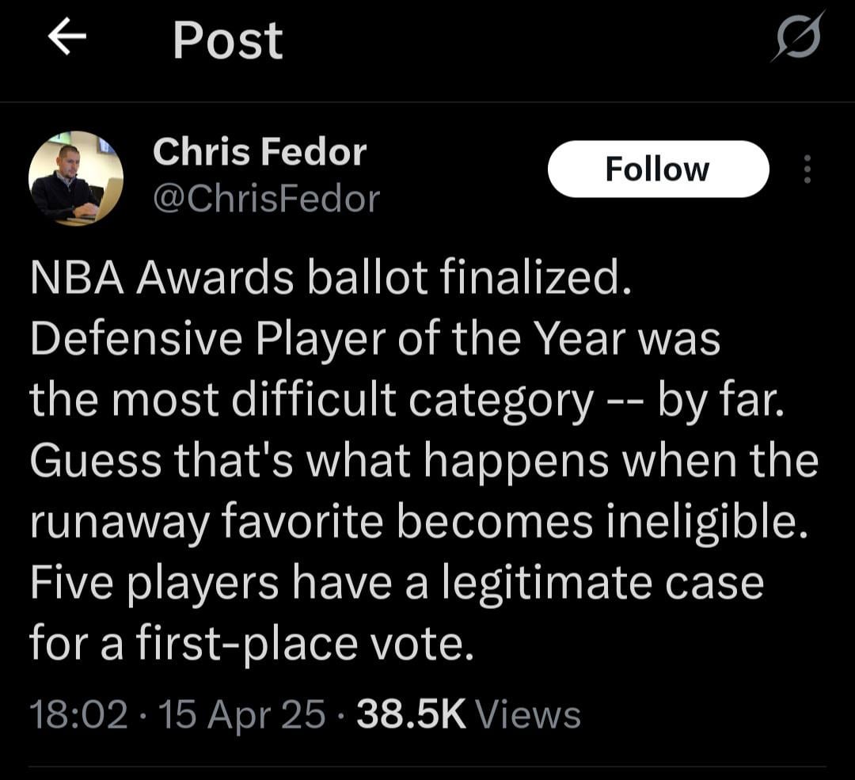Click the 'runaway favorite becomes ineligible.' line
855x780 pixels.
[419, 523]
